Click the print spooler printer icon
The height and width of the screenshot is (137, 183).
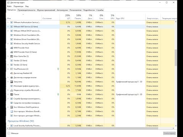[x=11, y=77]
